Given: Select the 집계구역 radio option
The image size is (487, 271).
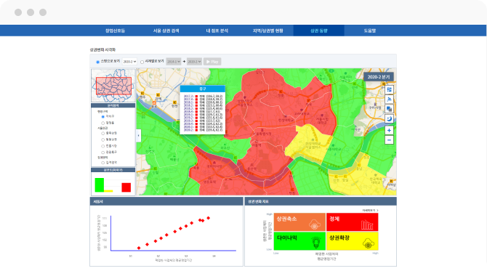Looking at the screenshot, I should coord(102,163).
